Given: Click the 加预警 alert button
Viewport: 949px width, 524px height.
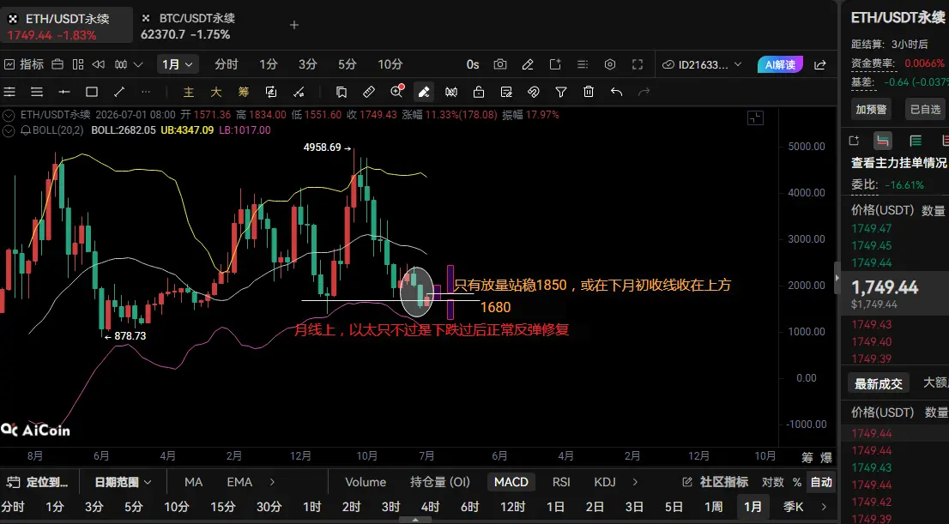Looking at the screenshot, I should [x=871, y=110].
